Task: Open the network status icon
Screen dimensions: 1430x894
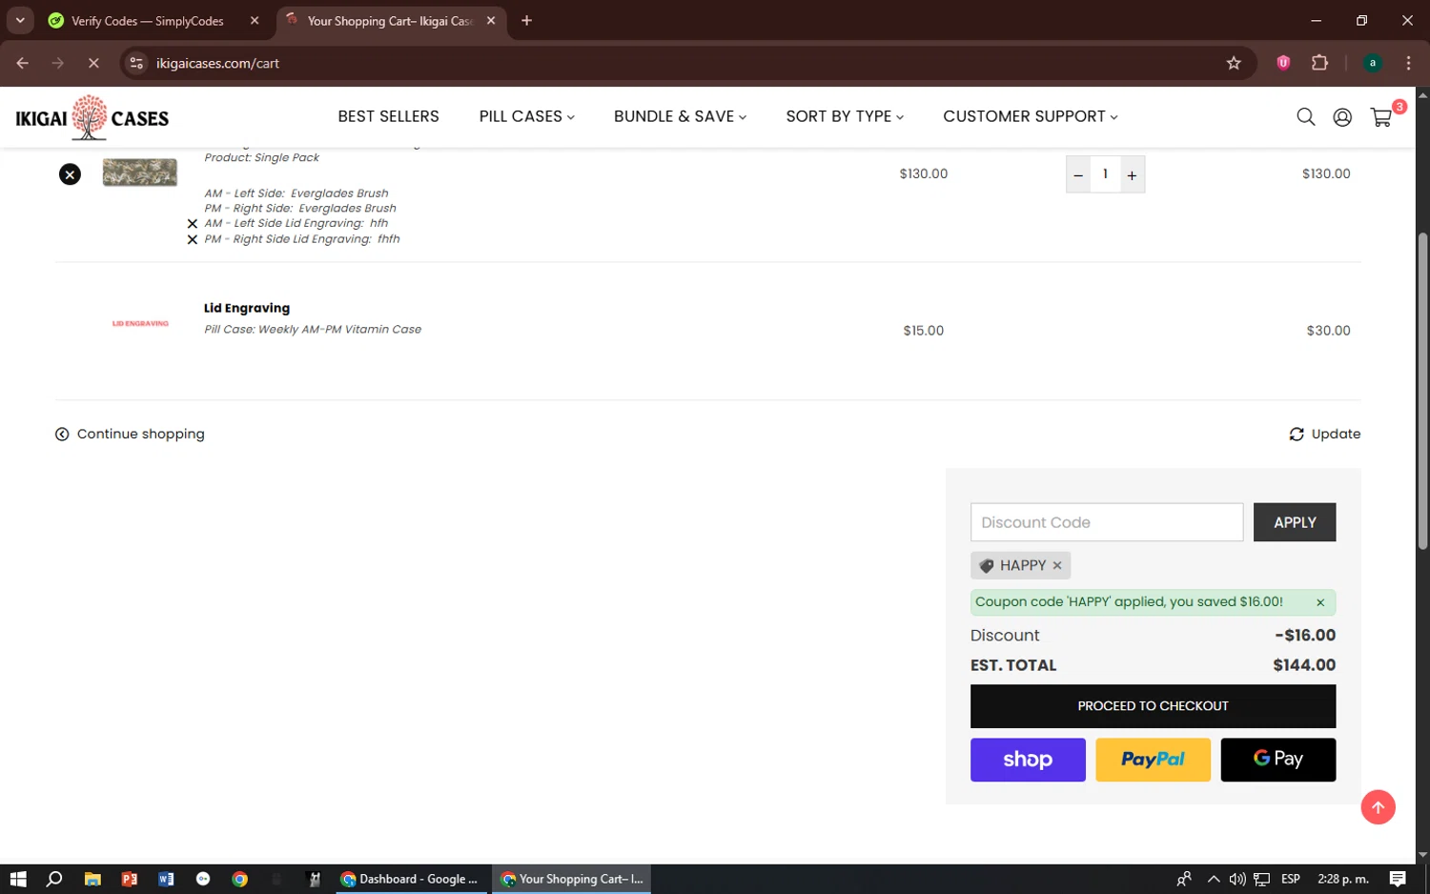Action: click(1261, 879)
